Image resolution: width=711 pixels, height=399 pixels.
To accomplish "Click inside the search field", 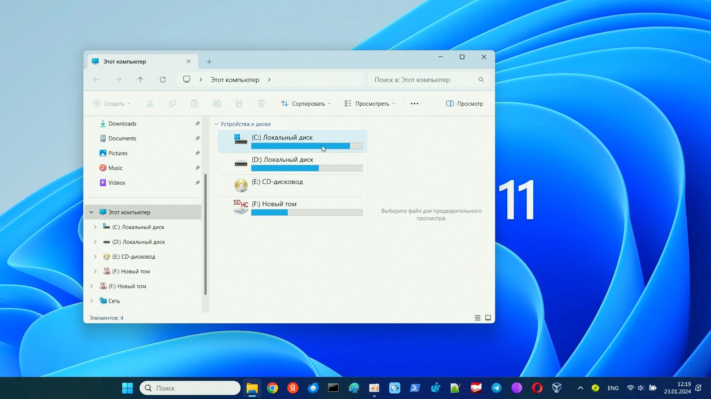I will [x=418, y=79].
